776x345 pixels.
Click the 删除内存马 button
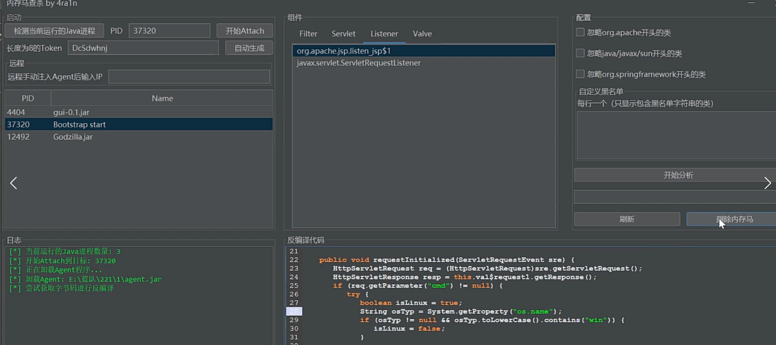734,219
